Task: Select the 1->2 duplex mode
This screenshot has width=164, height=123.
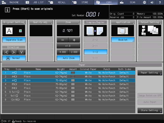Action: (95, 52)
